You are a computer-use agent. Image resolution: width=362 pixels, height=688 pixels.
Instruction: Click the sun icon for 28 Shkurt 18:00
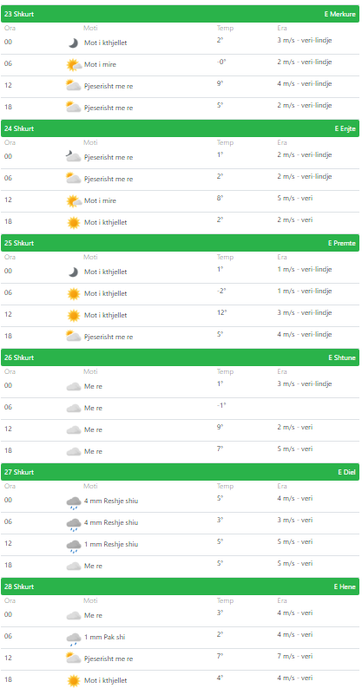(x=74, y=681)
